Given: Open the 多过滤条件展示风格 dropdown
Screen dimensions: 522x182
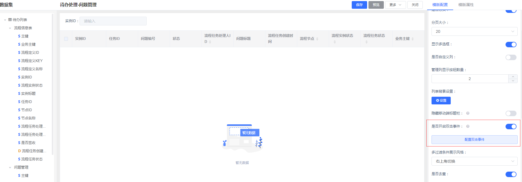Looking at the screenshot, I should tap(474, 161).
